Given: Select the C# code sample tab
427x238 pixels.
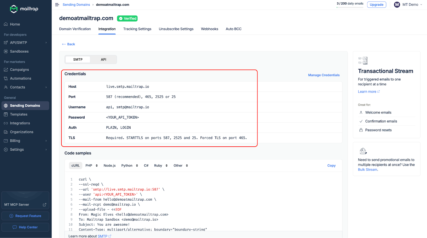Looking at the screenshot, I should (x=146, y=166).
